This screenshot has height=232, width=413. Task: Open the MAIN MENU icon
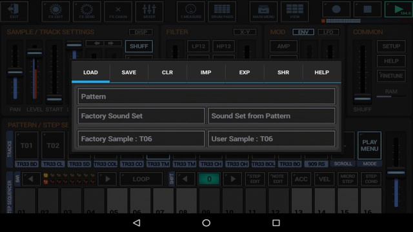(263, 11)
